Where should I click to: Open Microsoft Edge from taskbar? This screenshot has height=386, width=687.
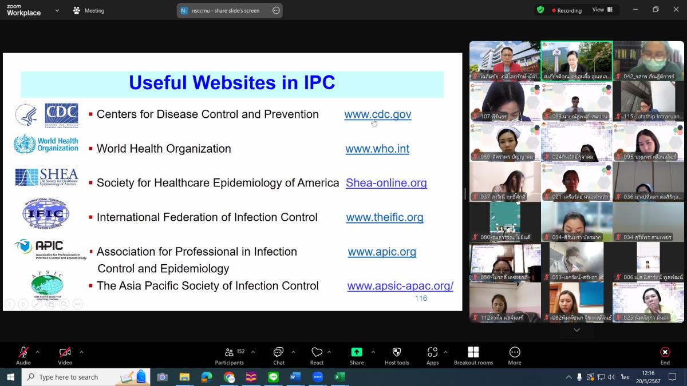tap(207, 377)
